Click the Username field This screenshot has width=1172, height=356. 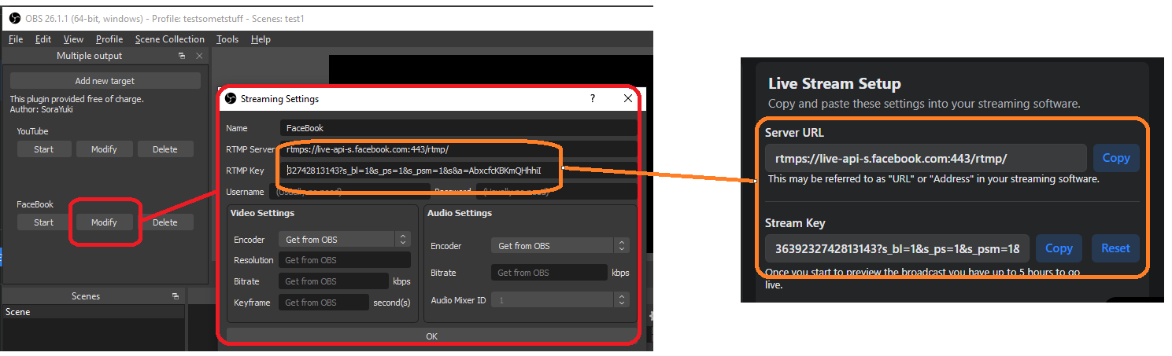[x=349, y=192]
